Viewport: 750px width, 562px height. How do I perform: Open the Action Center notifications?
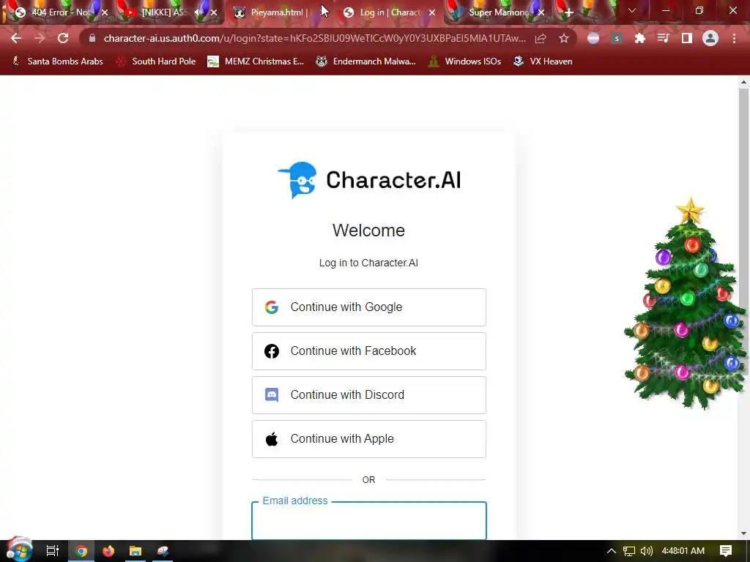(726, 551)
